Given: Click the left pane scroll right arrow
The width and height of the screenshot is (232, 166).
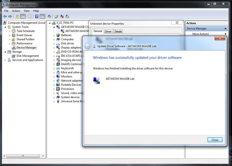Looking at the screenshot, I should click(43, 156).
